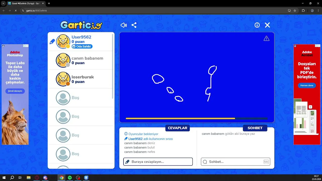Switch to the SOHBET tab
The width and height of the screenshot is (322, 181).
pyautogui.click(x=255, y=128)
